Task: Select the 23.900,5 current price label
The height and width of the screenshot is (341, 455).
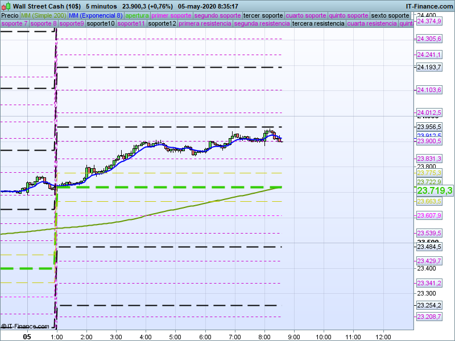Action: pyautogui.click(x=429, y=141)
